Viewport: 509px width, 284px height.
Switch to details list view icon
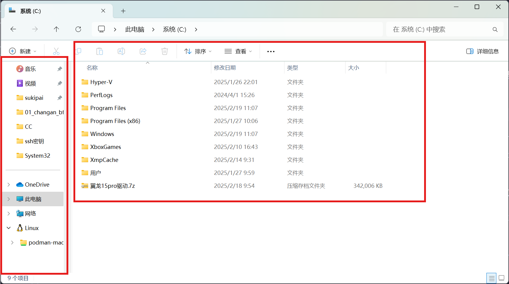point(492,278)
